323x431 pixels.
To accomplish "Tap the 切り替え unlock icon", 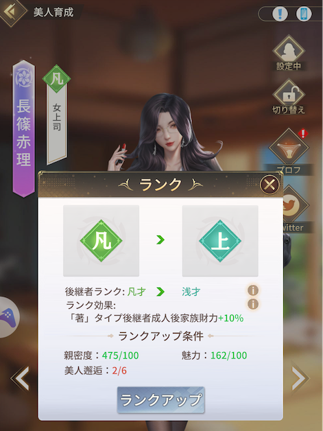I will coord(289,95).
